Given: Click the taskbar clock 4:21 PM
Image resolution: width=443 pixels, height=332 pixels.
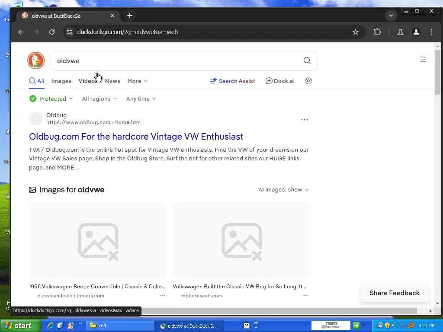Looking at the screenshot, I should [x=427, y=326].
